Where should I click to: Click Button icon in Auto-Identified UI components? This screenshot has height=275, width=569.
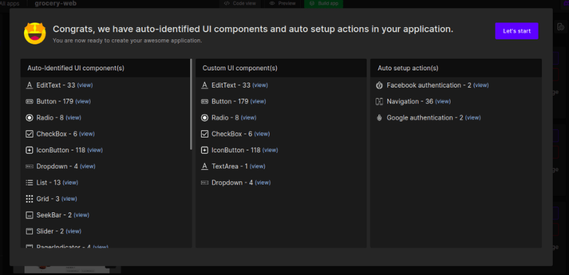coord(29,101)
